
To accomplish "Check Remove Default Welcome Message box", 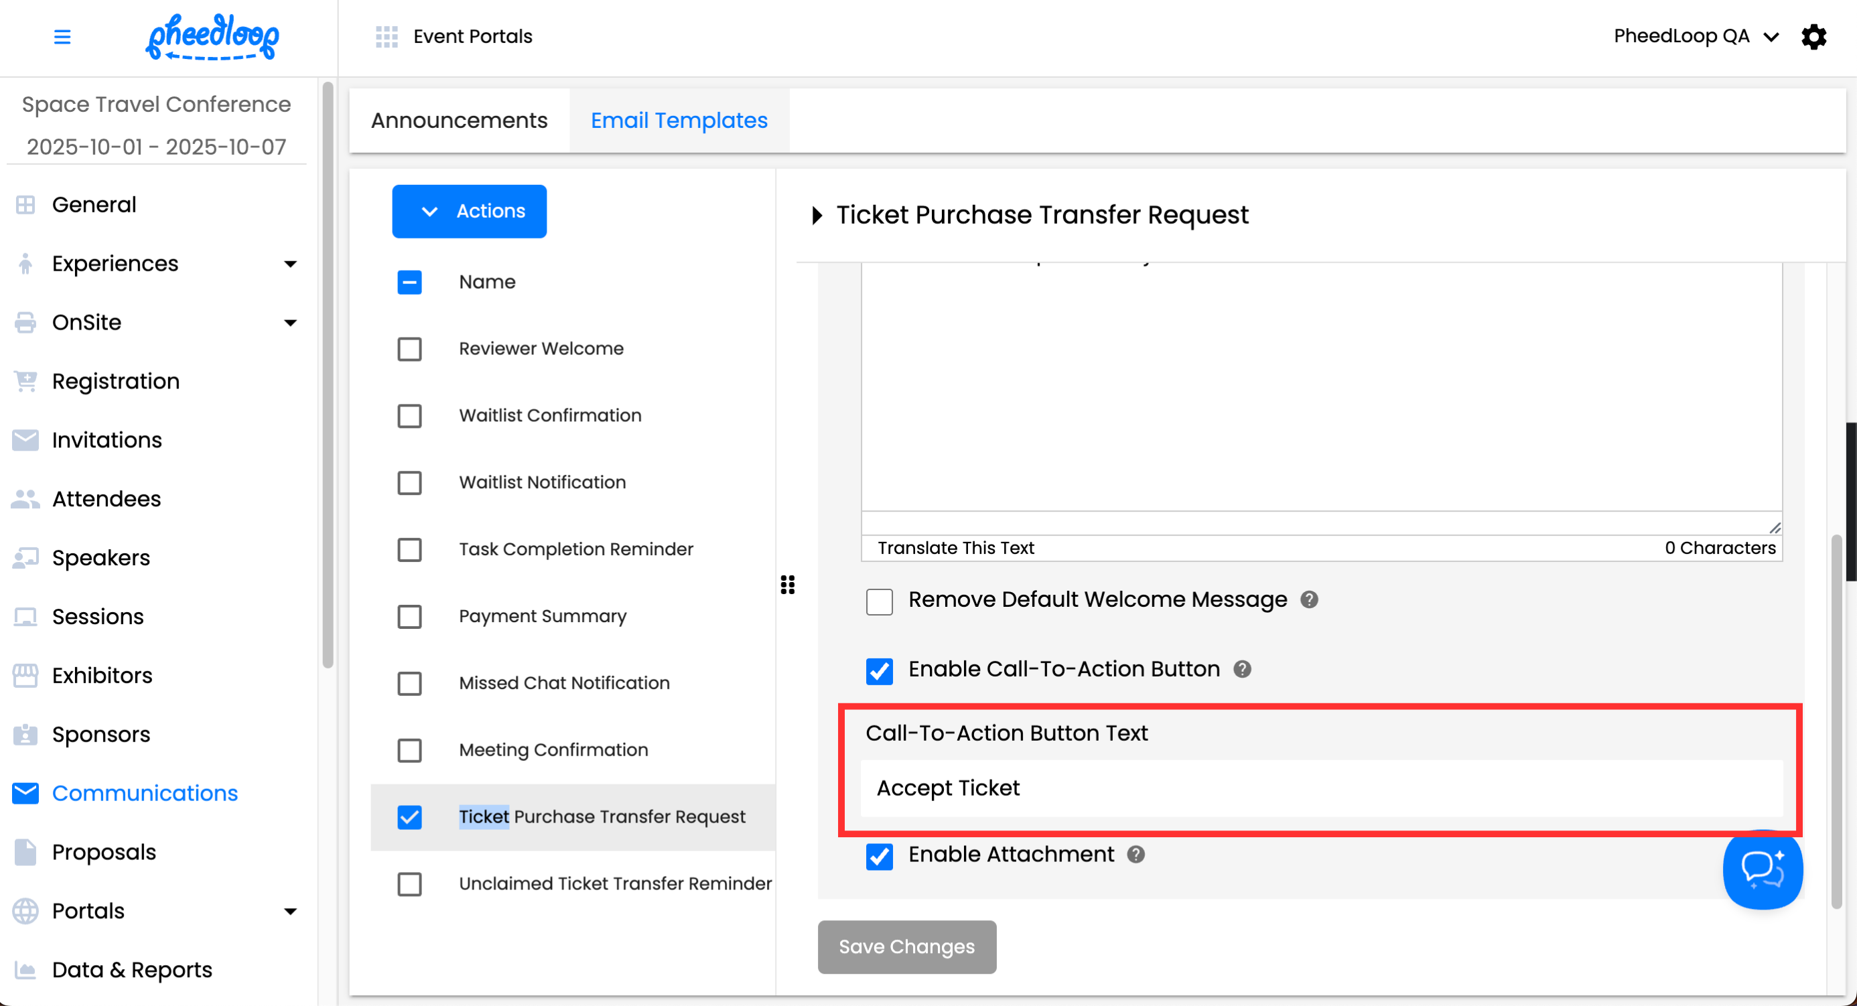I will pyautogui.click(x=879, y=601).
